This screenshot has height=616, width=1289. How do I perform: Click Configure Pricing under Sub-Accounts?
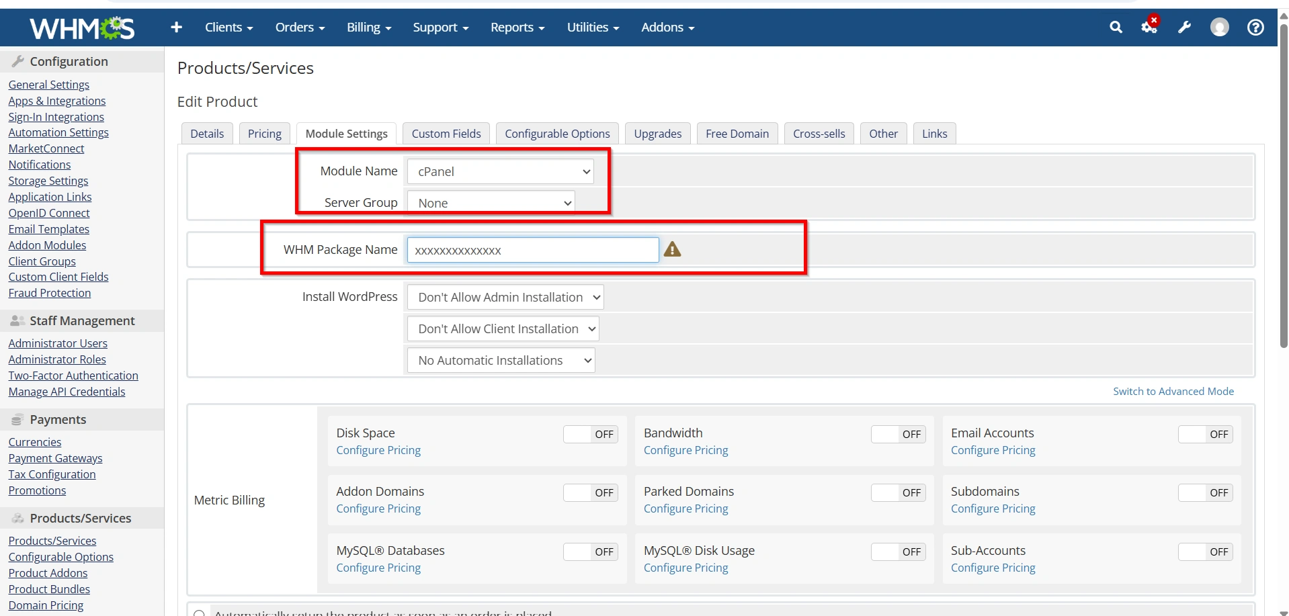(x=993, y=568)
